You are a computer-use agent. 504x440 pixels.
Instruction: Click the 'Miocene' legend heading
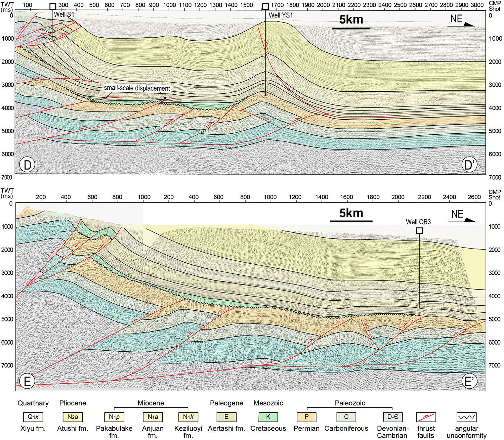151,403
